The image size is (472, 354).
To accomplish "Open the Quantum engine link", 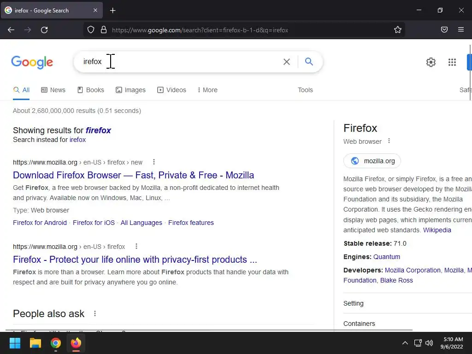I will pyautogui.click(x=387, y=257).
